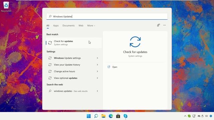214x120 pixels.
Task: Open the Check for updates best match
Action: click(74, 43)
